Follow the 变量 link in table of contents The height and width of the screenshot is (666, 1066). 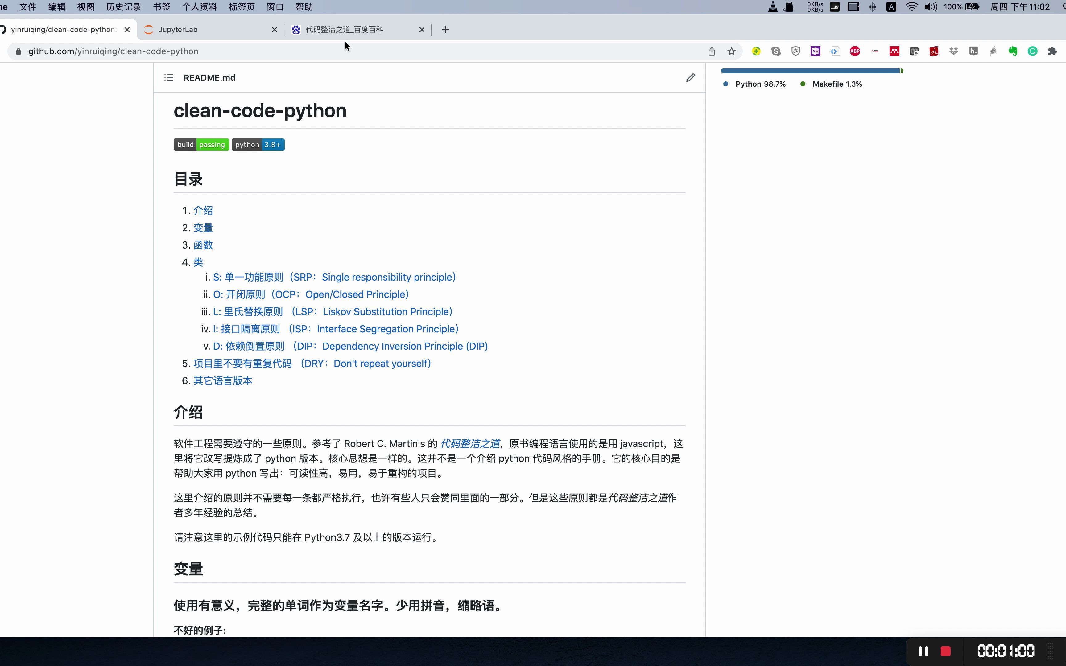pyautogui.click(x=203, y=228)
